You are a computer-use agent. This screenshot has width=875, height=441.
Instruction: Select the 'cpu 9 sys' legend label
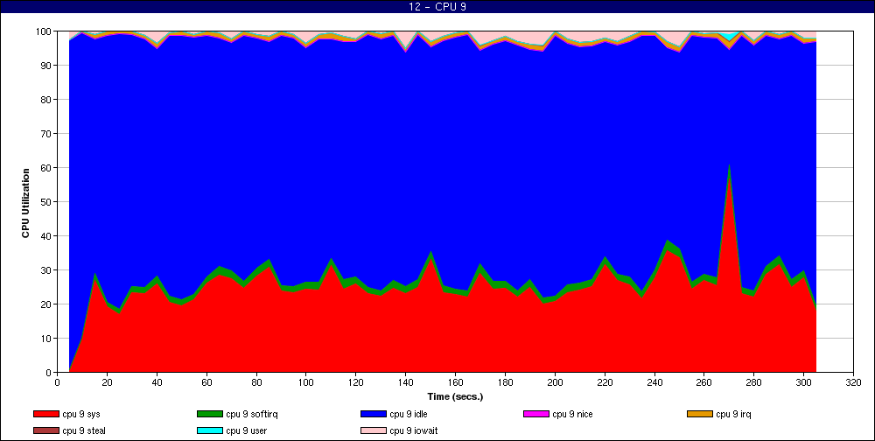point(81,415)
